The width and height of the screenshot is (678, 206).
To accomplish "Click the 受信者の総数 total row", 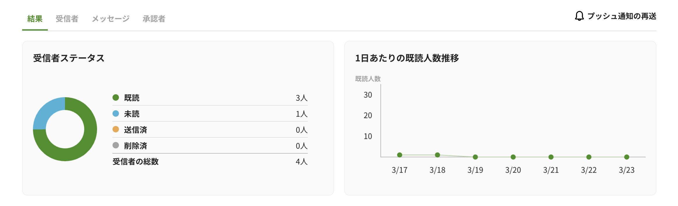I will click(x=210, y=161).
